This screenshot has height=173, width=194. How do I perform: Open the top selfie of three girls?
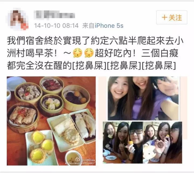coord(143,98)
